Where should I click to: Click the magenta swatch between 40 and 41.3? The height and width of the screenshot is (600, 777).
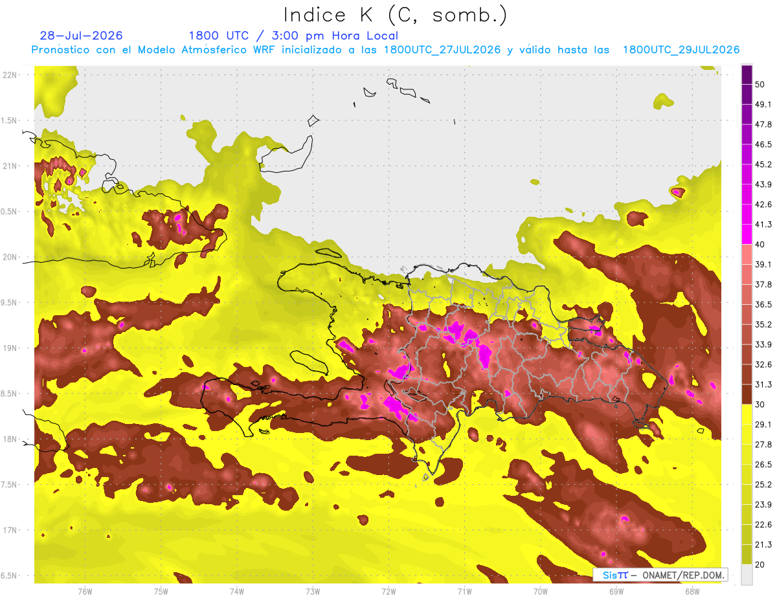coord(747,234)
